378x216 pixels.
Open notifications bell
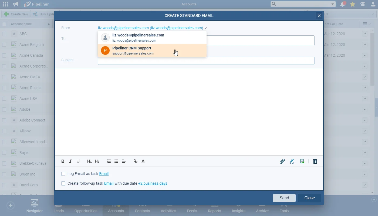(x=343, y=4)
